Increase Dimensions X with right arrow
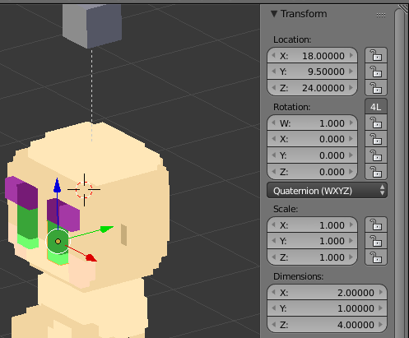The image size is (409, 338). pos(381,292)
